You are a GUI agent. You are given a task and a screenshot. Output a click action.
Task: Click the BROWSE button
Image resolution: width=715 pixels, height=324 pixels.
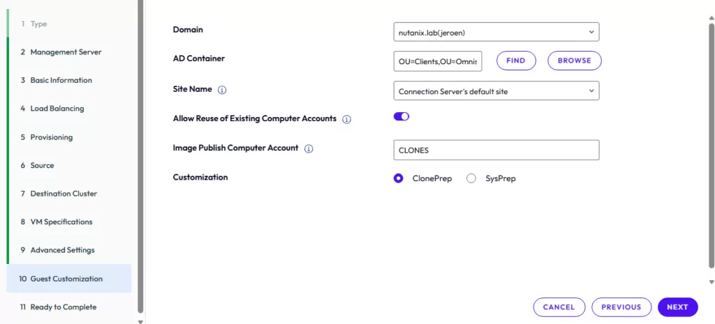click(574, 61)
